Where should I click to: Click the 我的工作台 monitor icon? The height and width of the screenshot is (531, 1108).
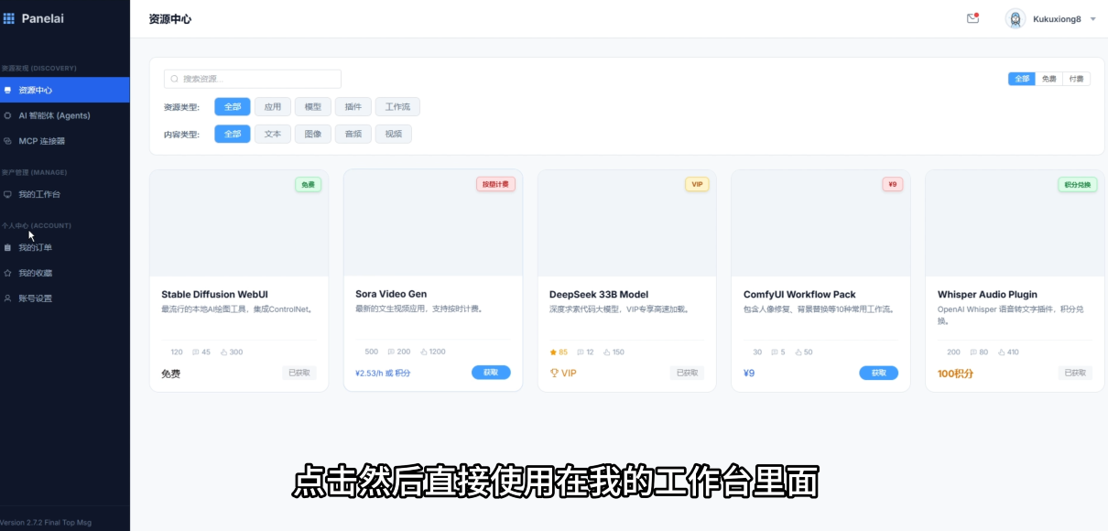point(8,194)
